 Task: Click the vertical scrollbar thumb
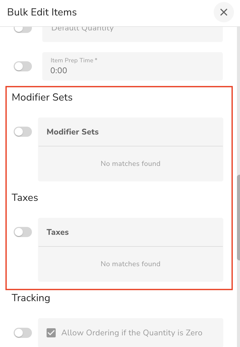click(x=238, y=217)
